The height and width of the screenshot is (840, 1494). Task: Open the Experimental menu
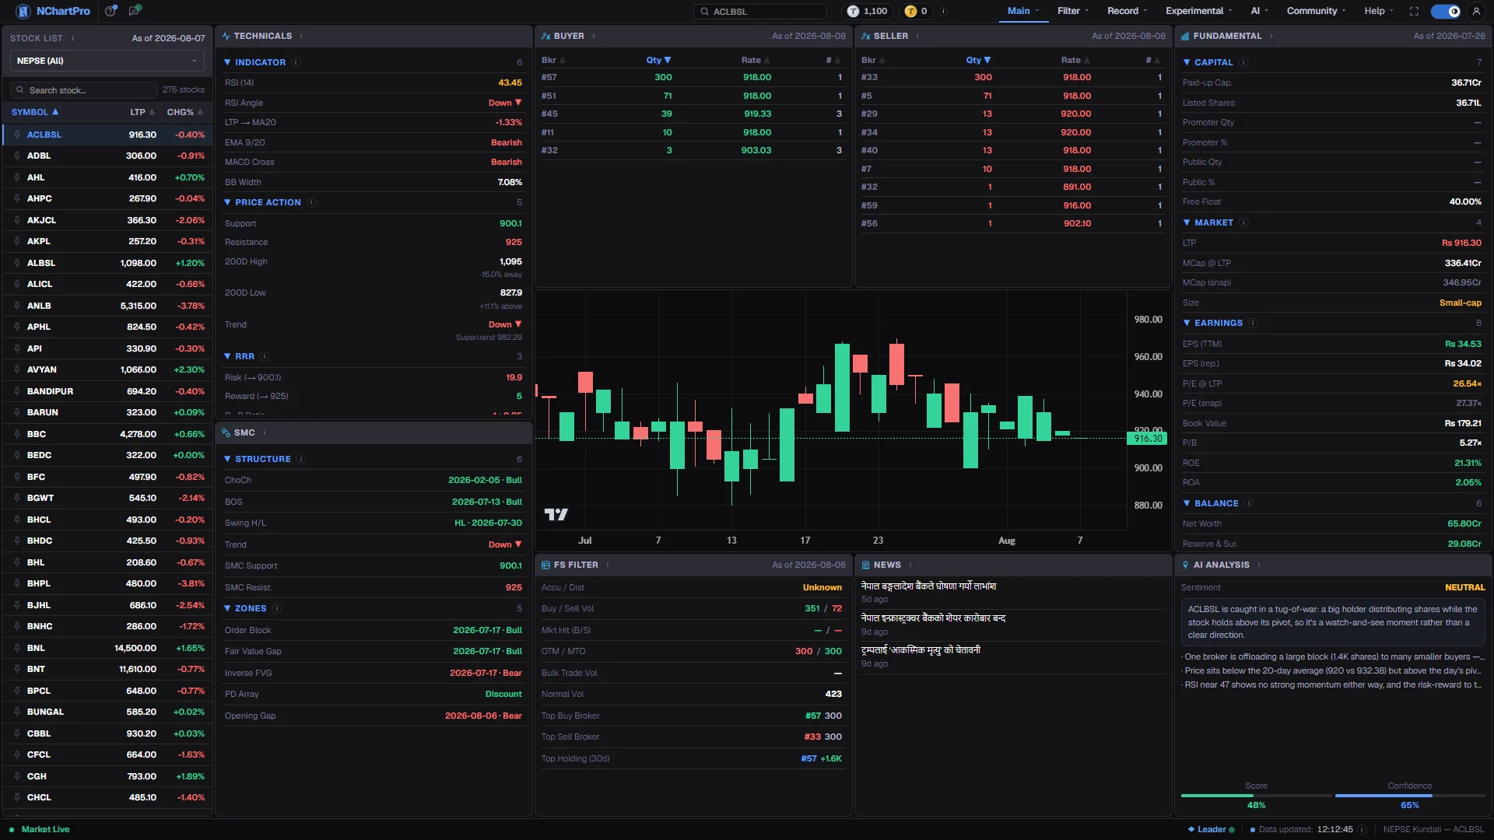[1198, 11]
